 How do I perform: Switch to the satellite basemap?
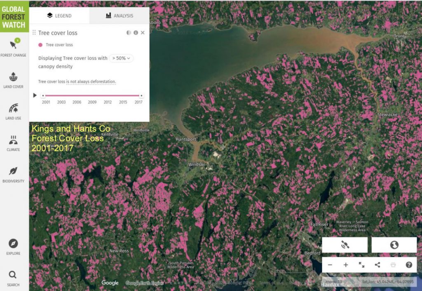(346, 244)
